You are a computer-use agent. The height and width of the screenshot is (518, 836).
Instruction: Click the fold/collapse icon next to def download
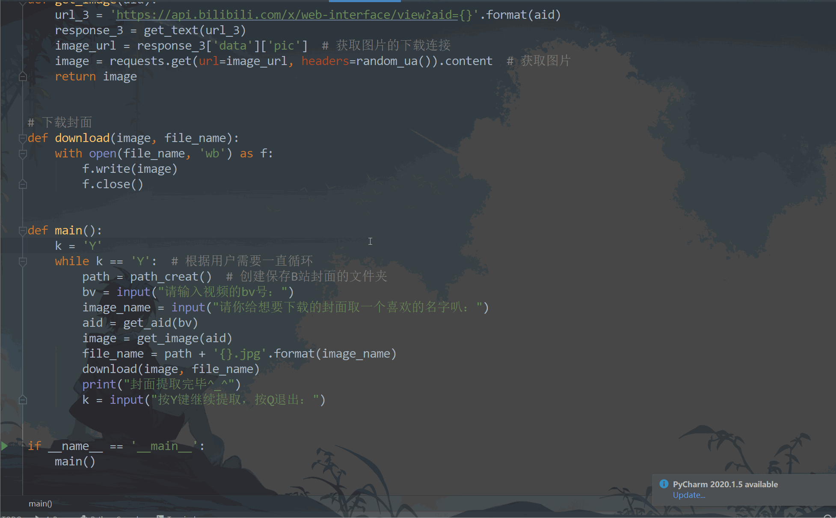tap(23, 138)
